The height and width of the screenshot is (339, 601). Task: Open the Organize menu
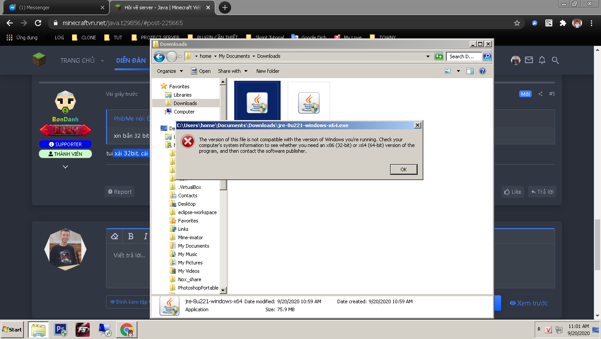170,71
